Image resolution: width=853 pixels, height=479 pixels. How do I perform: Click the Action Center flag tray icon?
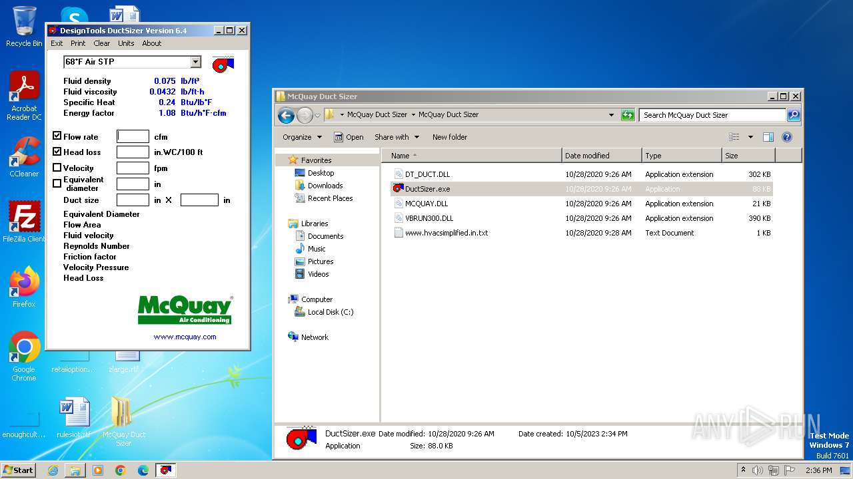(790, 470)
